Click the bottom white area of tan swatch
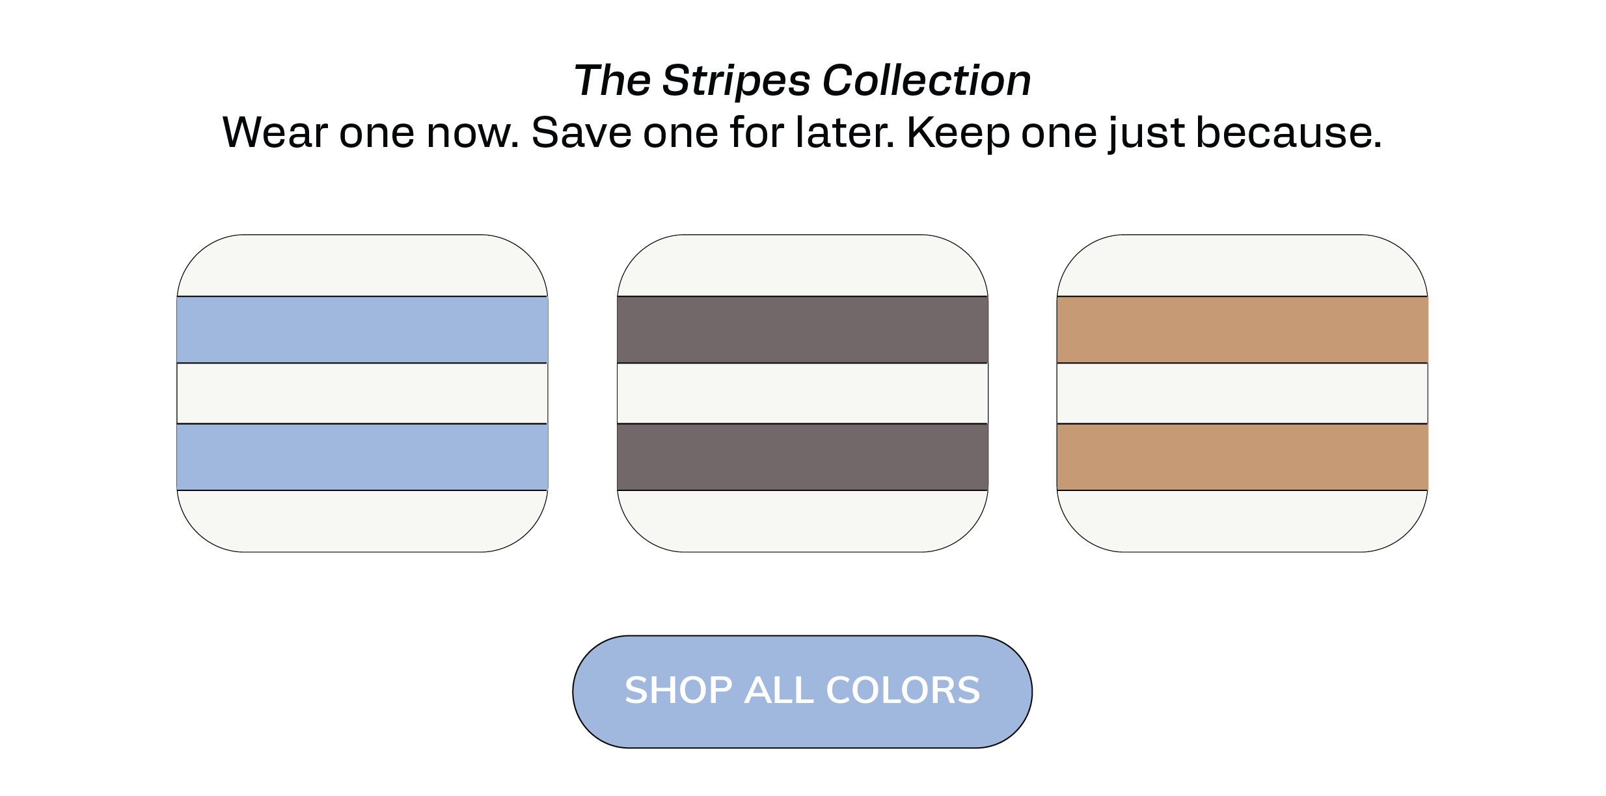This screenshot has height=796, width=1606. 1242,522
